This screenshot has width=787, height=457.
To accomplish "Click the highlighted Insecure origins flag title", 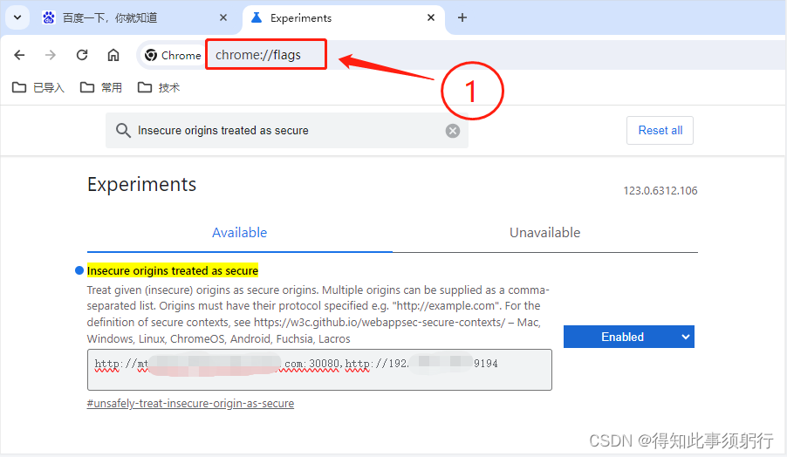I will coord(173,271).
